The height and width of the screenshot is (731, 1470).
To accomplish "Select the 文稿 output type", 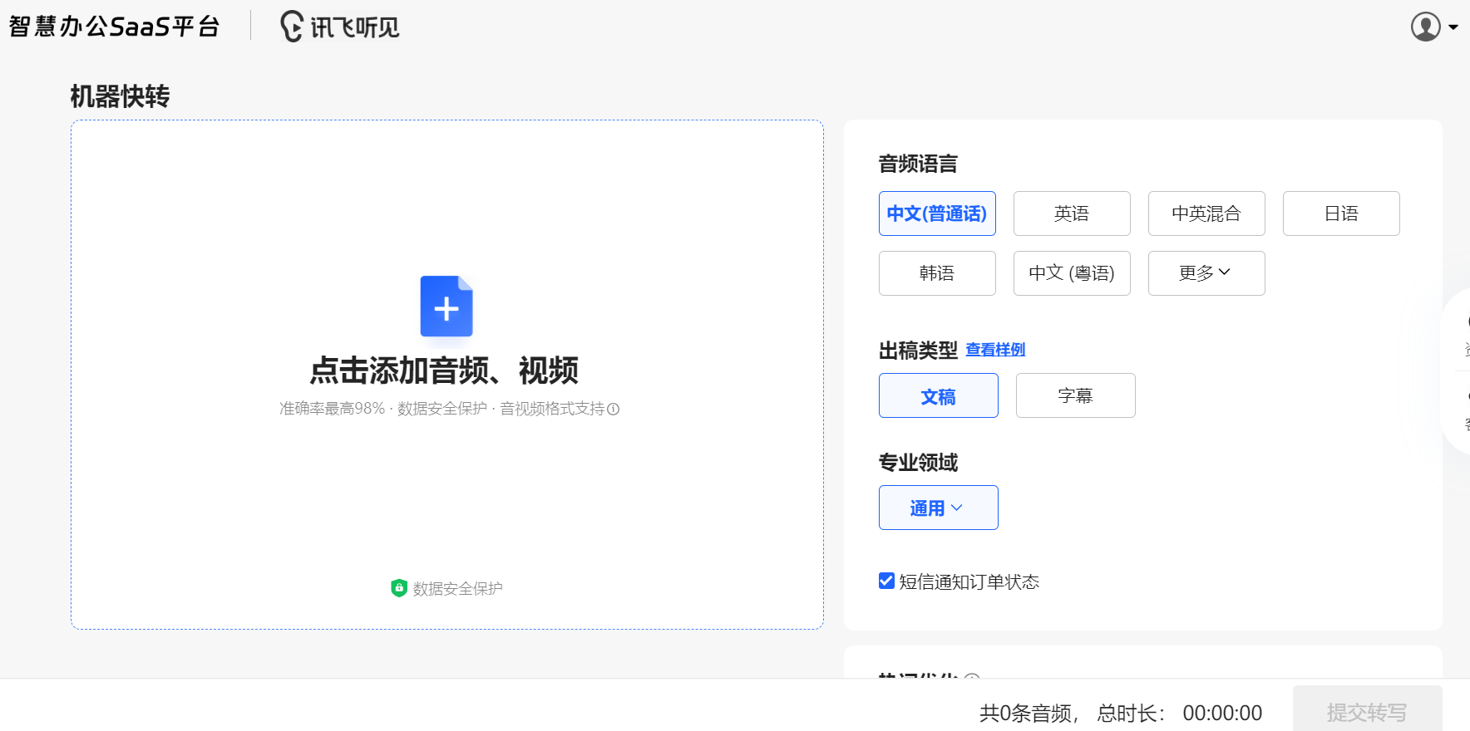I will pos(938,395).
